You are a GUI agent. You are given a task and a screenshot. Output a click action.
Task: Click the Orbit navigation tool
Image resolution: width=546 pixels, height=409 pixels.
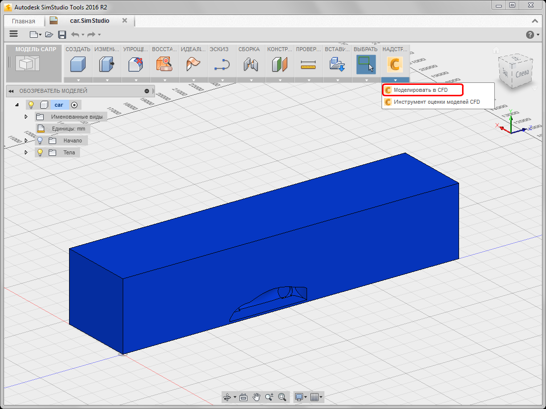click(227, 397)
